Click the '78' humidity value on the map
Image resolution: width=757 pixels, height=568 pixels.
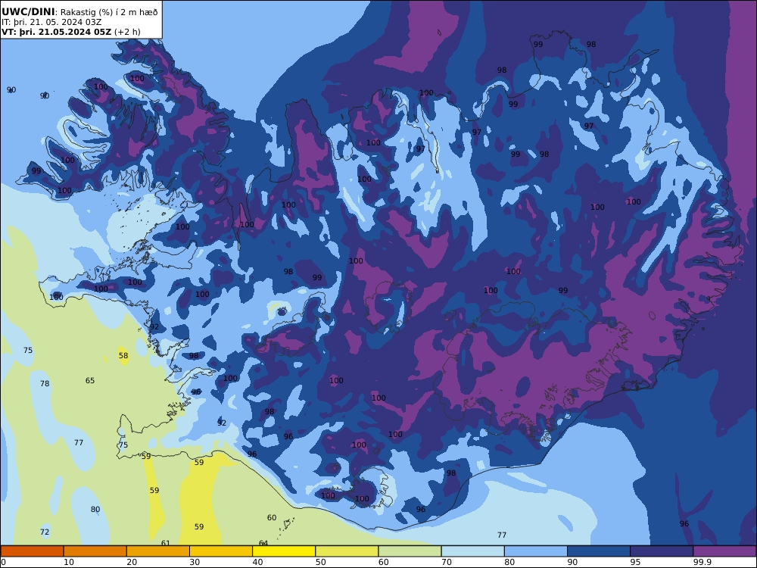pyautogui.click(x=45, y=383)
